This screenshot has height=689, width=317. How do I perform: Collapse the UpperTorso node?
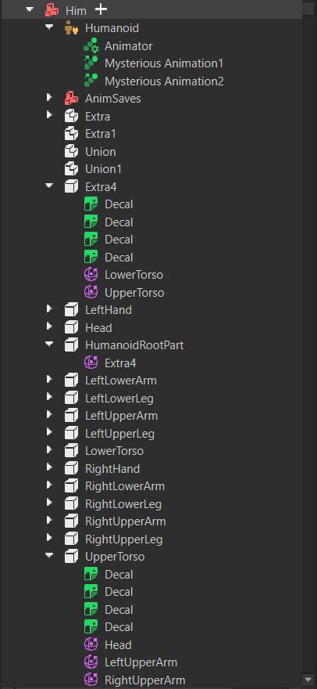[x=49, y=555]
